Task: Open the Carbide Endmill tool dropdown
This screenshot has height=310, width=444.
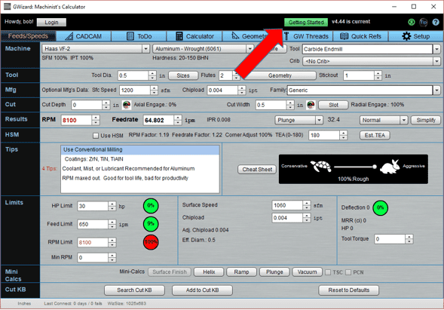Action: [x=436, y=49]
